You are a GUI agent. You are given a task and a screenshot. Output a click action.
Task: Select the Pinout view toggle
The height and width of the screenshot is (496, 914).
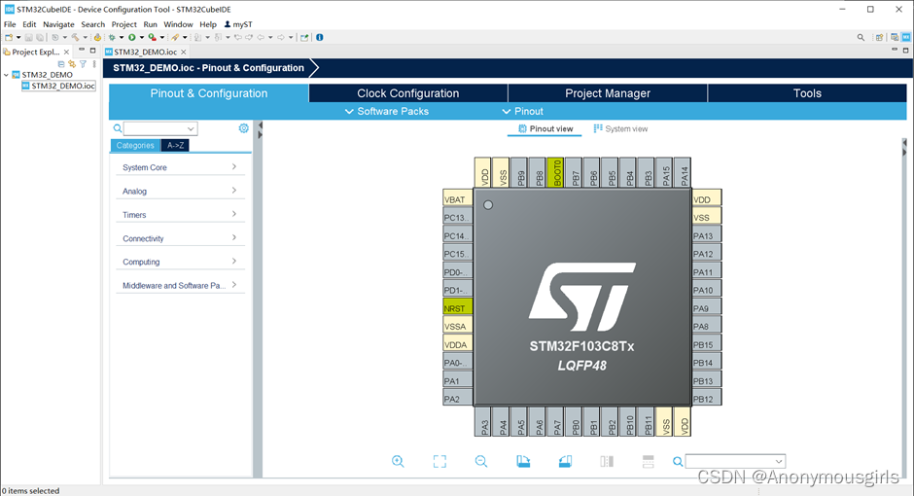click(x=545, y=128)
